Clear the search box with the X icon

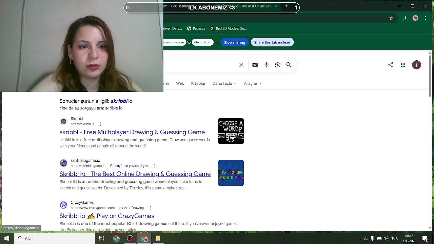click(x=241, y=65)
